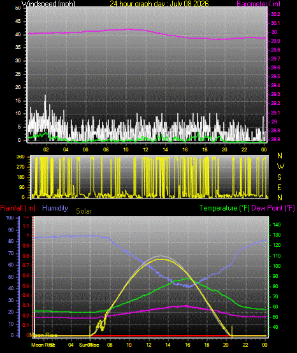Screen dimensions: 297x353
Task: Click the 50 mph windspeed scale value
Action: coord(18,8)
